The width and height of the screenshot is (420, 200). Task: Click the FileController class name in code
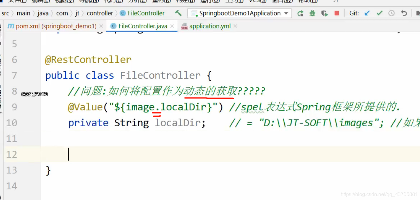click(x=160, y=75)
